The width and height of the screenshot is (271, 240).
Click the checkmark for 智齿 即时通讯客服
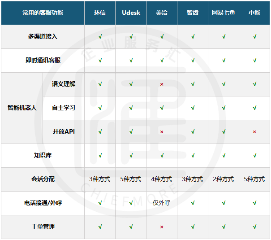point(193,60)
